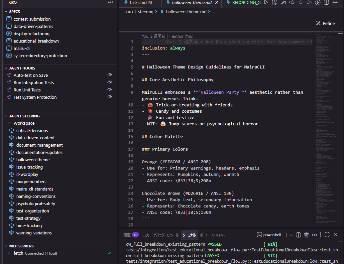344x264 pixels.
Task: Open the mairu-cli spec
Action: 22,48
